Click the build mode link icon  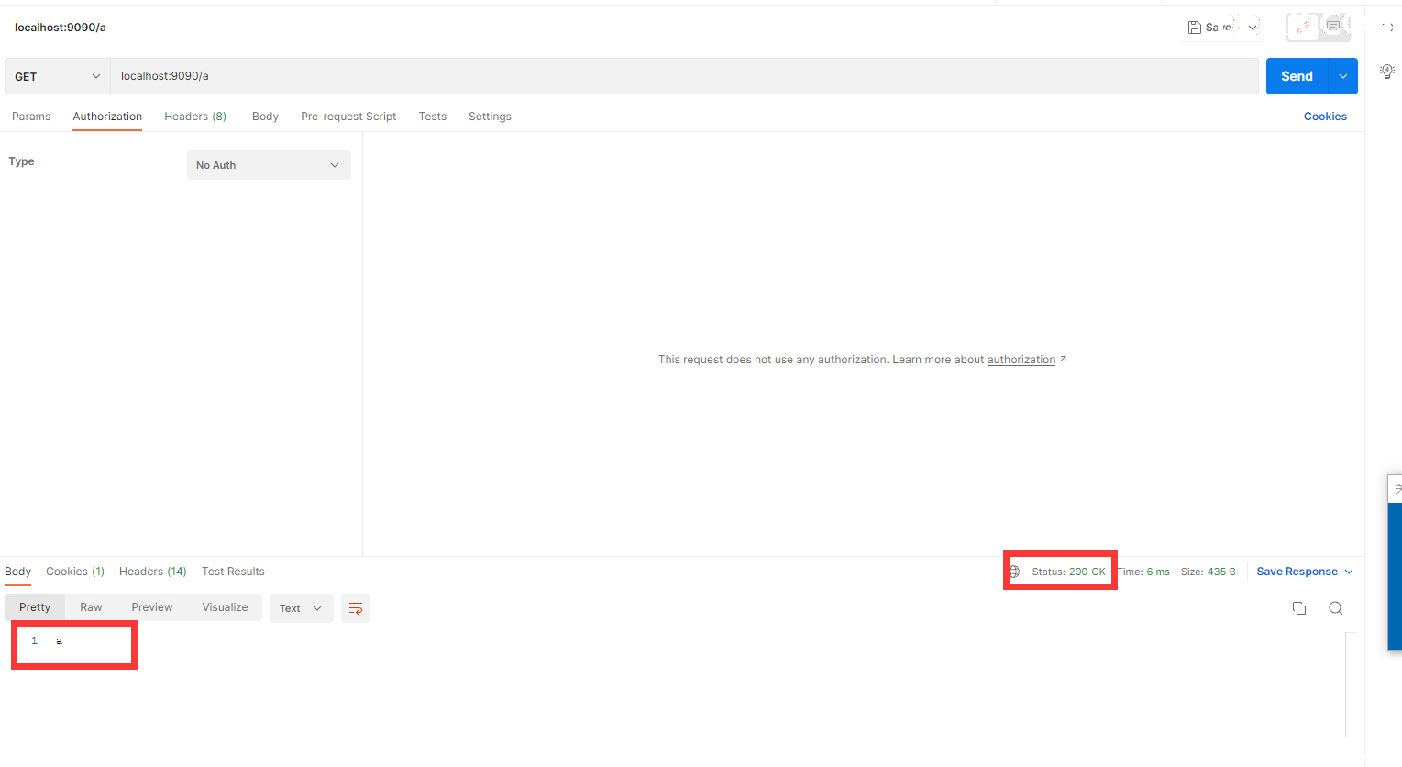(x=1303, y=27)
